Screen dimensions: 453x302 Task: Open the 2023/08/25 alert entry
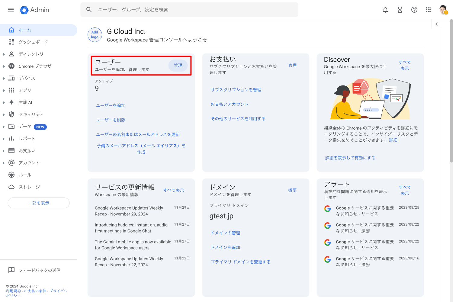point(371,211)
